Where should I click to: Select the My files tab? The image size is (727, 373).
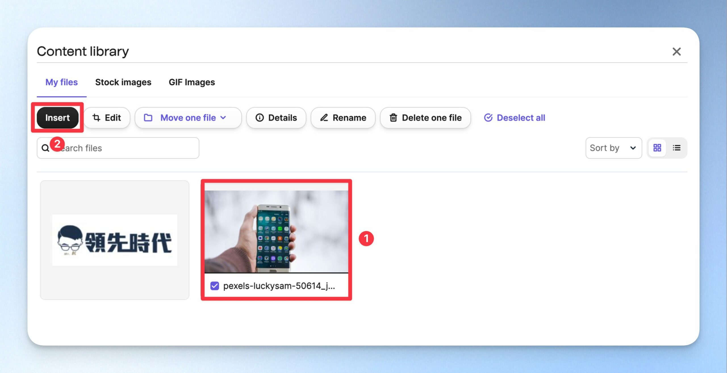[62, 82]
